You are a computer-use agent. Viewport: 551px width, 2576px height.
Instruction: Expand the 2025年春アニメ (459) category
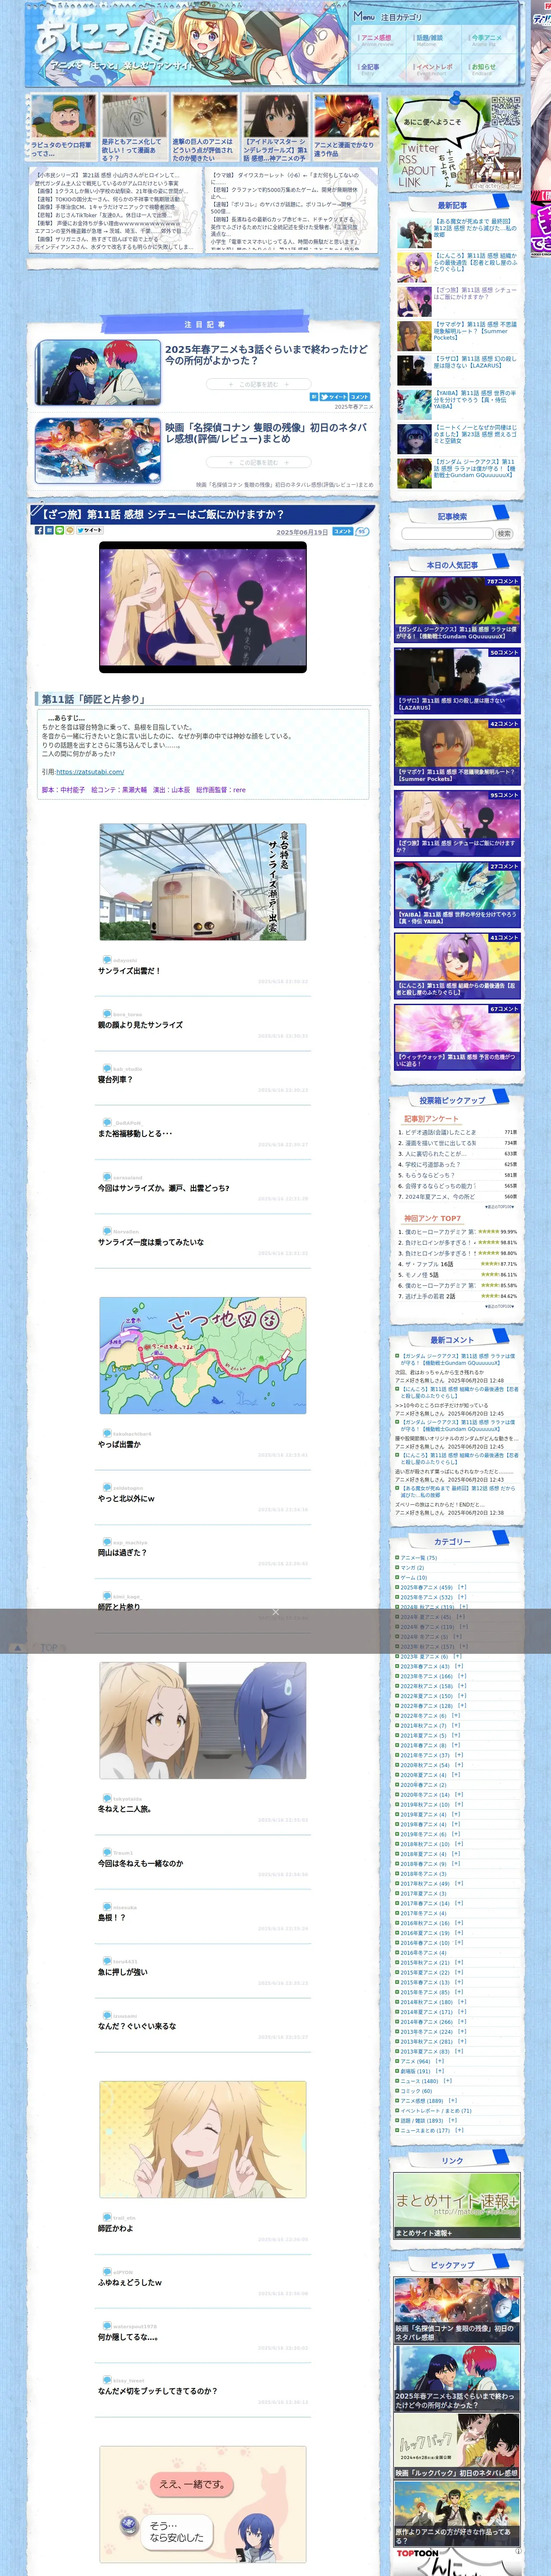coord(462,1587)
